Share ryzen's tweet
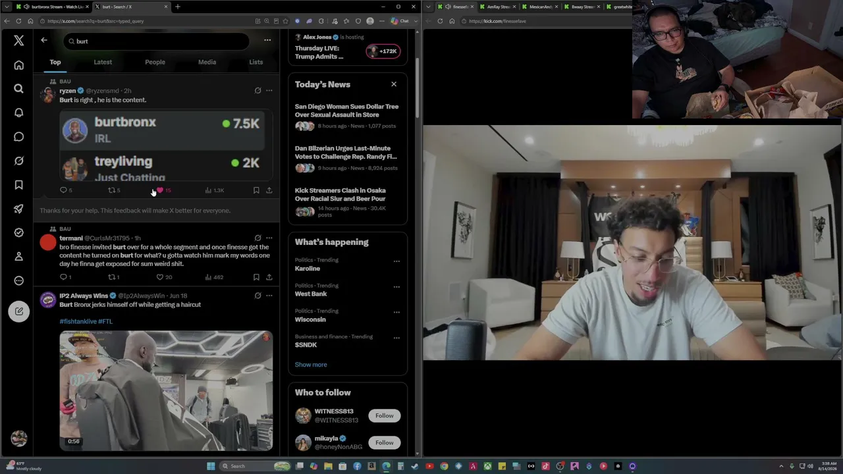The width and height of the screenshot is (843, 474). click(269, 190)
